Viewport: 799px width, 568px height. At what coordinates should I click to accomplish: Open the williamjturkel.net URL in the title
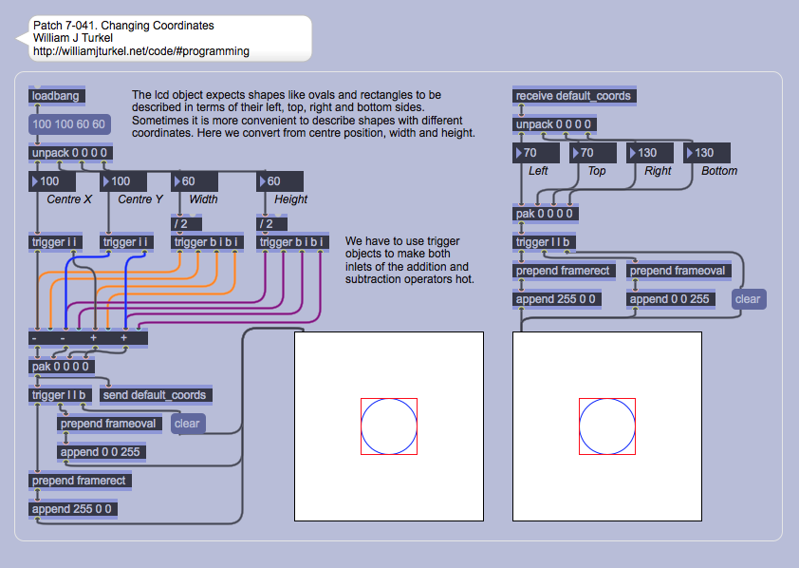[x=141, y=51]
